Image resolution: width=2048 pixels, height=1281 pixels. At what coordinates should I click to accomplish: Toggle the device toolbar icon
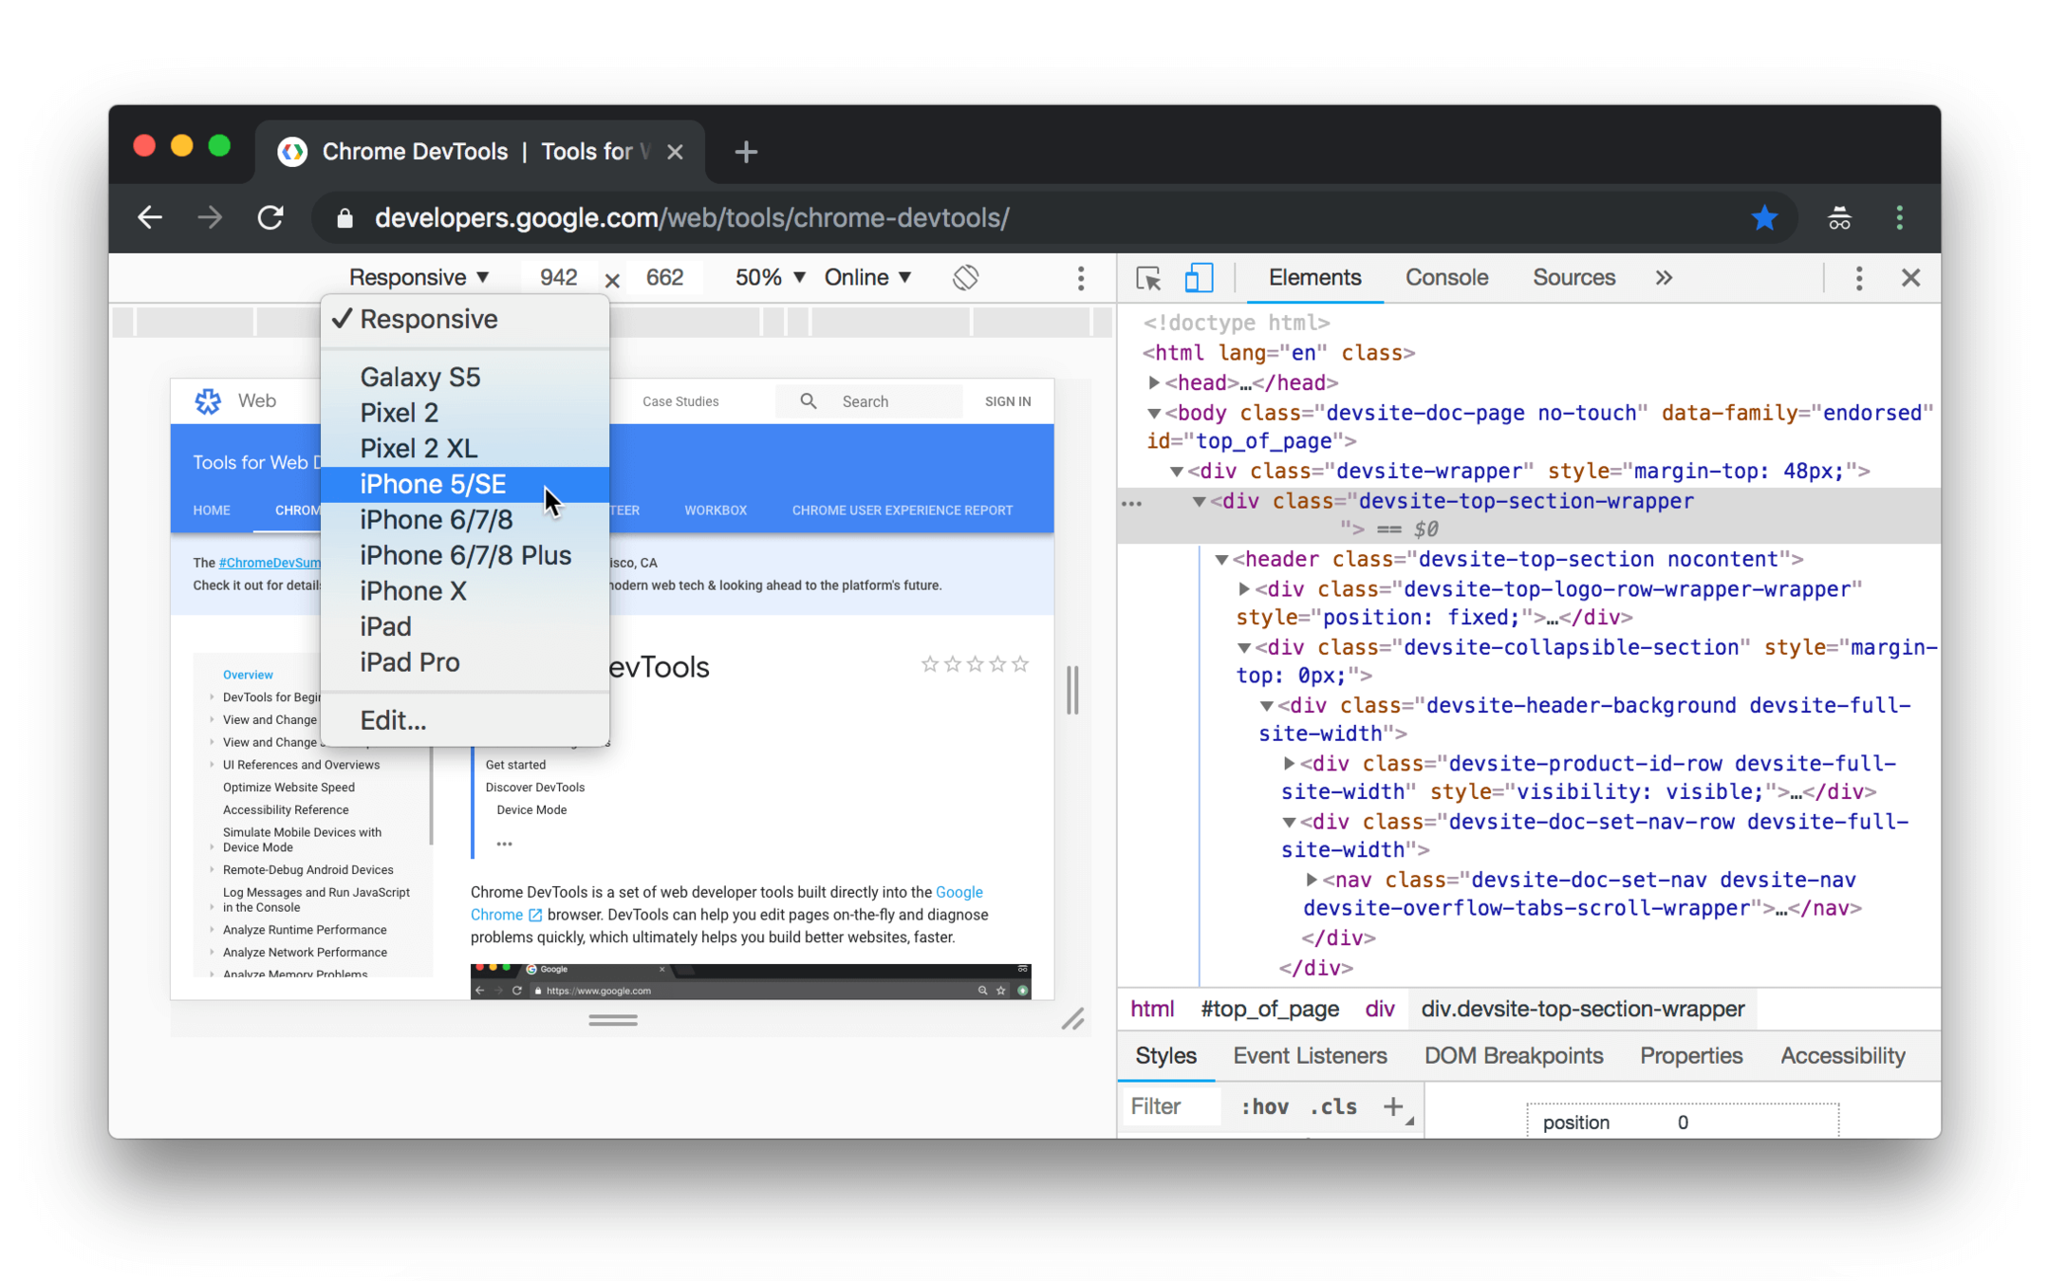pyautogui.click(x=1199, y=277)
